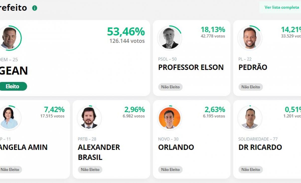Screen dimensions: 301x183
Task: Click the 53,46% vote percentage
Action: (x=126, y=32)
